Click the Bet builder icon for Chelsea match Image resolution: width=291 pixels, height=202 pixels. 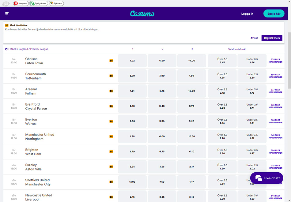point(111,61)
